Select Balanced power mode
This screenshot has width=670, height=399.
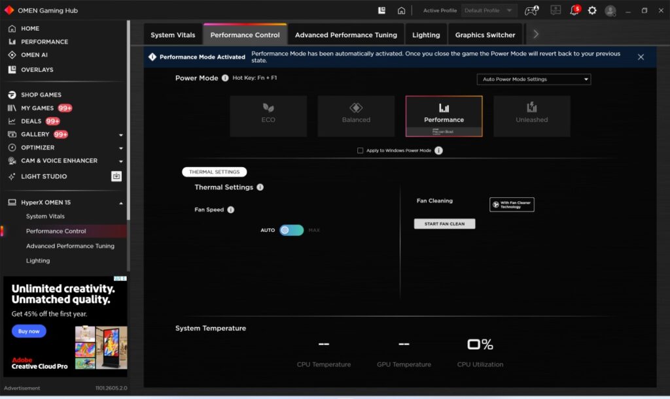pyautogui.click(x=356, y=116)
